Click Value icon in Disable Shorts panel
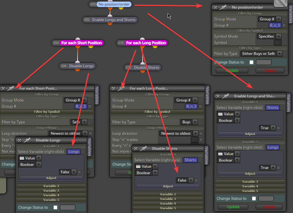This screenshot has width=293, height=213. [x=138, y=166]
